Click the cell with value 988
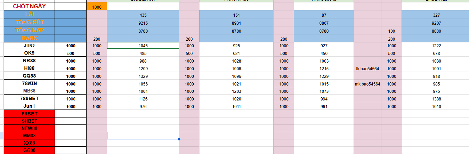The width and height of the screenshot is (469, 154). [x=143, y=61]
